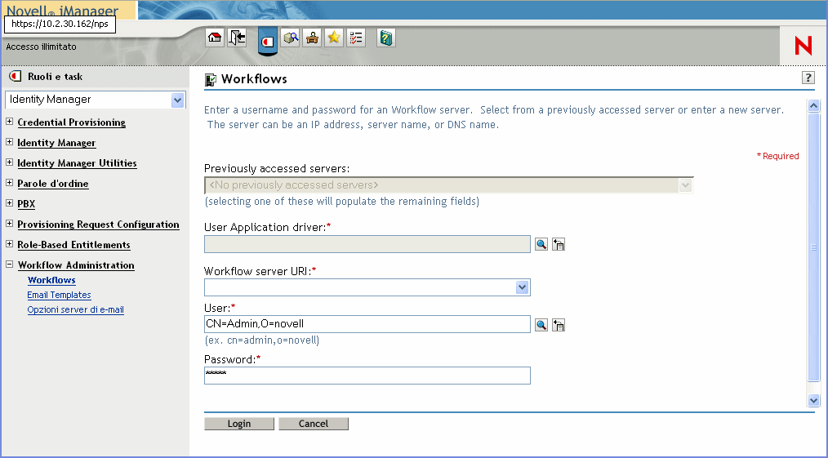
Task: Open the Workflow server URI dropdown
Action: point(523,287)
